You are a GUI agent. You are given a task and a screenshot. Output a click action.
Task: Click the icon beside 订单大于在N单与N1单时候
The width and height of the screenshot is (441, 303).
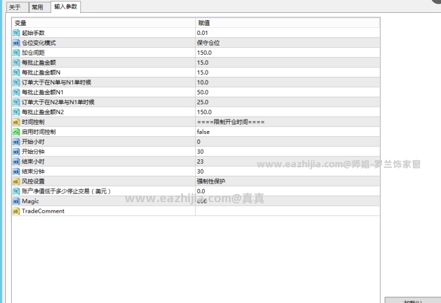[x=16, y=82]
